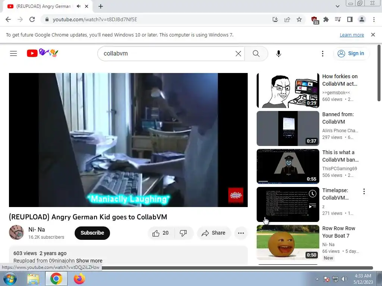Clear the search text with the X

pyautogui.click(x=238, y=54)
